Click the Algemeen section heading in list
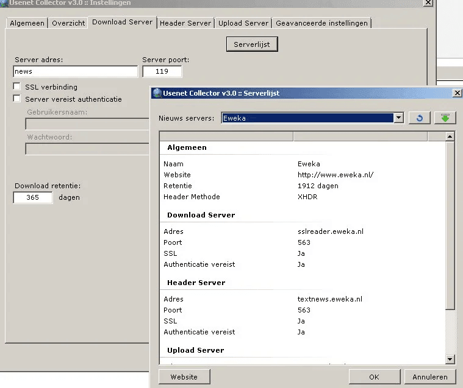The image size is (463, 388). pyautogui.click(x=187, y=147)
